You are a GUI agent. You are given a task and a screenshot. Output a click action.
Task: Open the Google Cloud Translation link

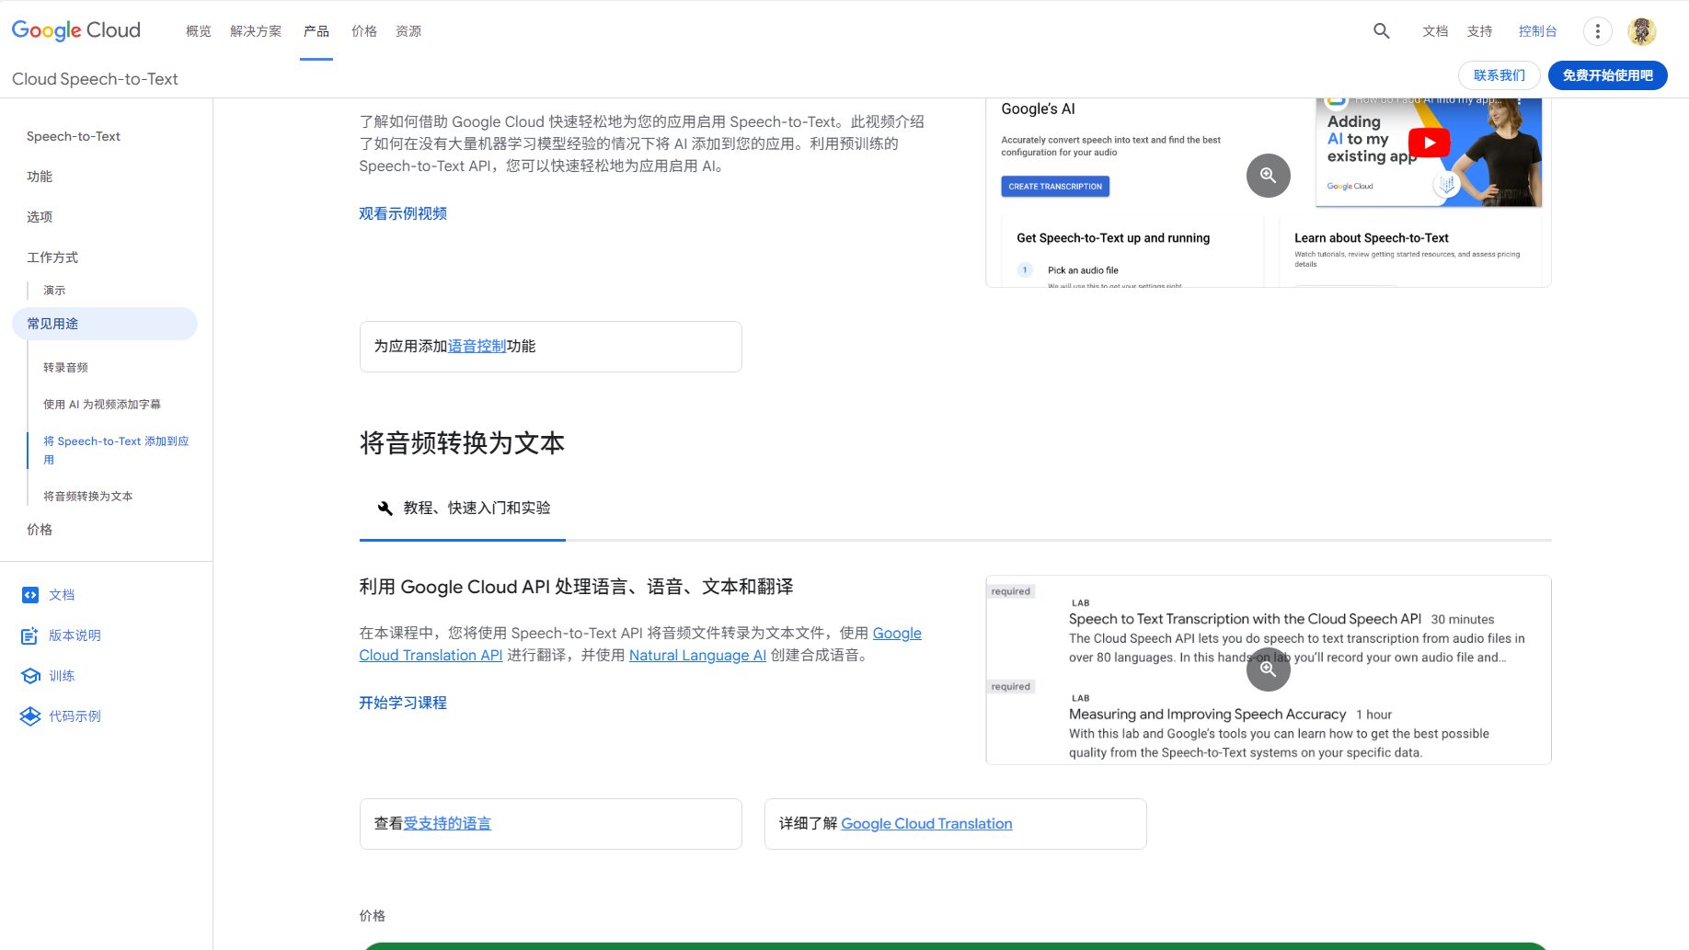[x=926, y=823]
